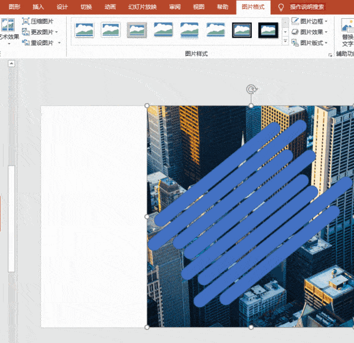
Task: Open the 视图 tab
Action: (199, 6)
